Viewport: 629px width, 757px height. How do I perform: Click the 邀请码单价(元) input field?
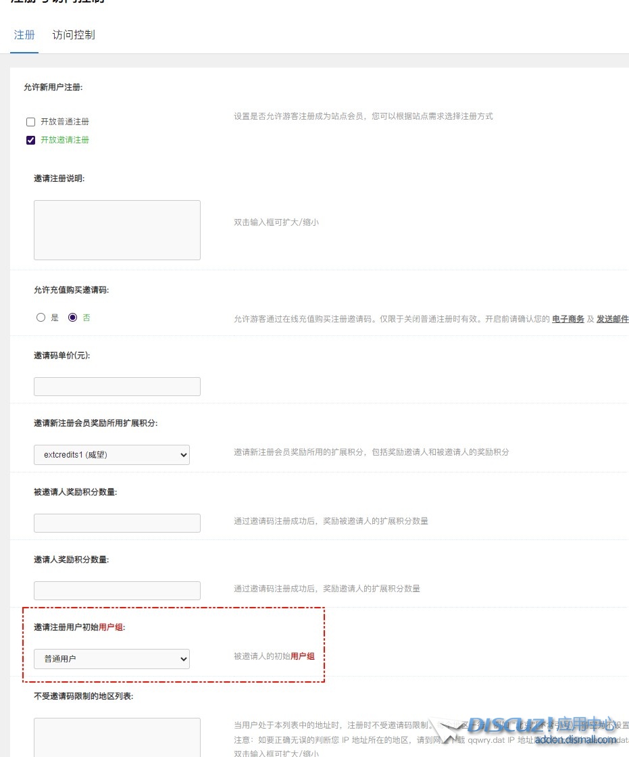[x=117, y=386]
